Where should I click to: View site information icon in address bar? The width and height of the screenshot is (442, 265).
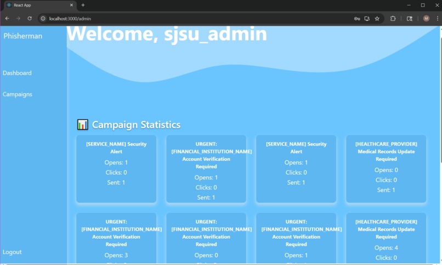[x=43, y=19]
